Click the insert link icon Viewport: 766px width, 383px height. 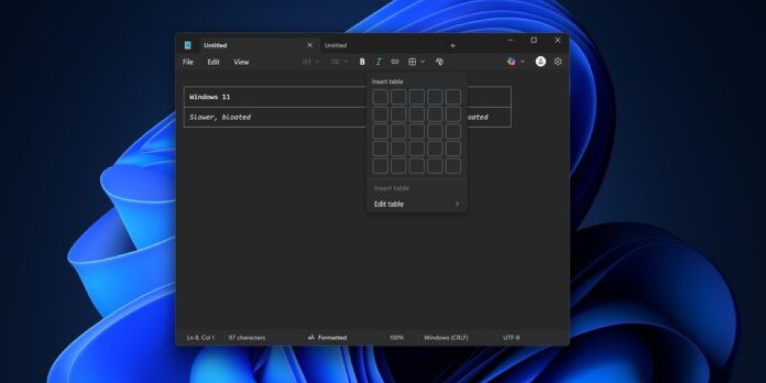tap(394, 62)
